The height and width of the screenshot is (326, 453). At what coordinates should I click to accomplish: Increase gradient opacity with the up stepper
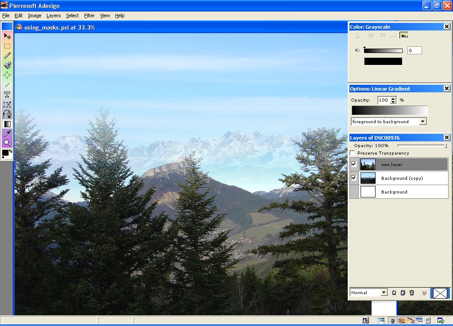[x=393, y=99]
